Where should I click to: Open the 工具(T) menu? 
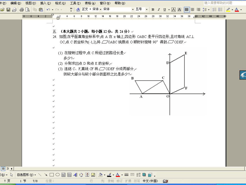tap(75, 3)
